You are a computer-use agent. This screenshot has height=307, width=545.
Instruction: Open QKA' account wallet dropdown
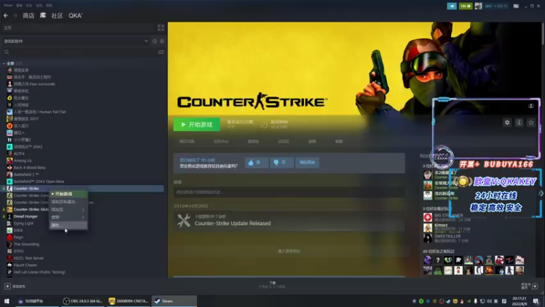(496, 6)
